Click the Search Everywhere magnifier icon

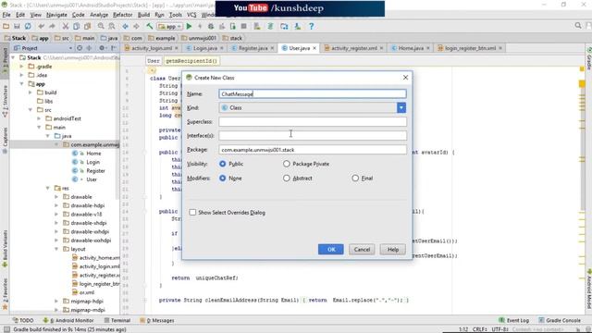pos(578,26)
